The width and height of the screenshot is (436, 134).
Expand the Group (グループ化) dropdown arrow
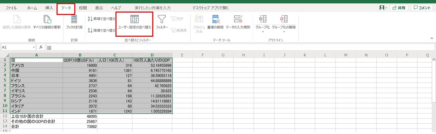(x=263, y=32)
